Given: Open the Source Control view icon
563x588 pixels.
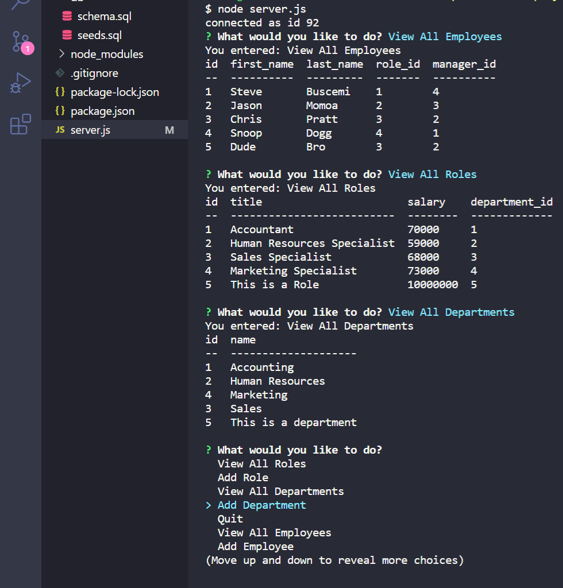Looking at the screenshot, I should point(20,42).
